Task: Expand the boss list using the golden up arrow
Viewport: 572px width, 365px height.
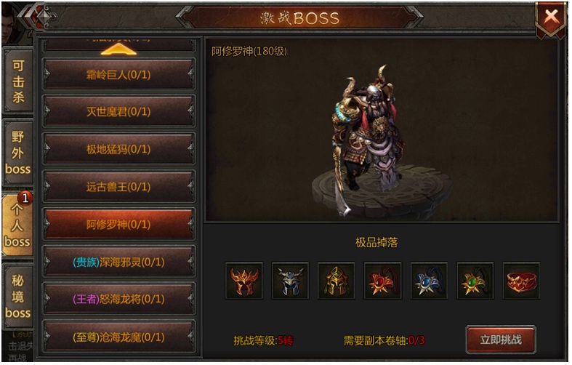Action: pyautogui.click(x=118, y=49)
